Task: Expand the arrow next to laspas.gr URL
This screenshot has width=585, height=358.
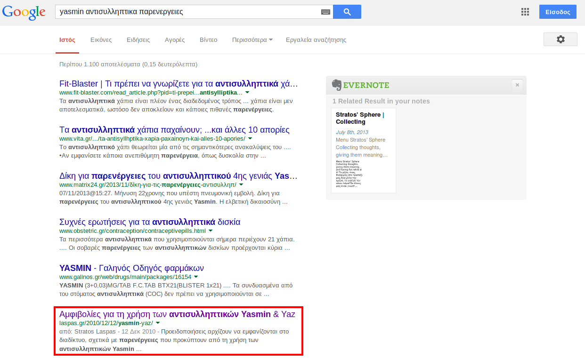Action: click(158, 323)
